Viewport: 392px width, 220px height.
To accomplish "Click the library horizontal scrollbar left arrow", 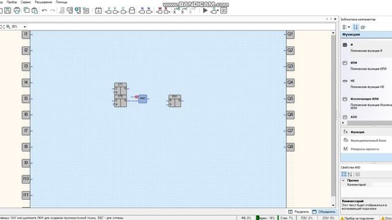I will (343, 123).
